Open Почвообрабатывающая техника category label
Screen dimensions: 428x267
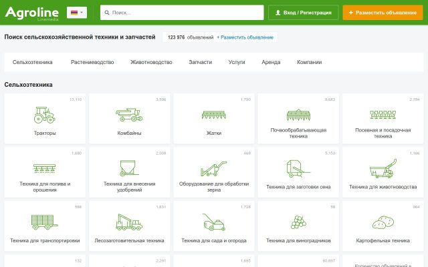298,133
